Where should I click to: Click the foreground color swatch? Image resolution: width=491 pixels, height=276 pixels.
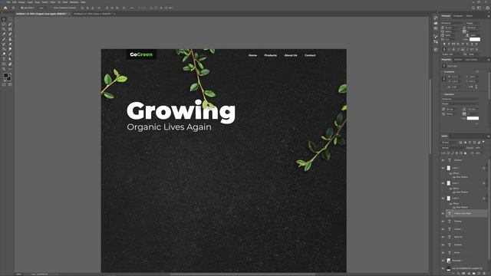pyautogui.click(x=5, y=75)
